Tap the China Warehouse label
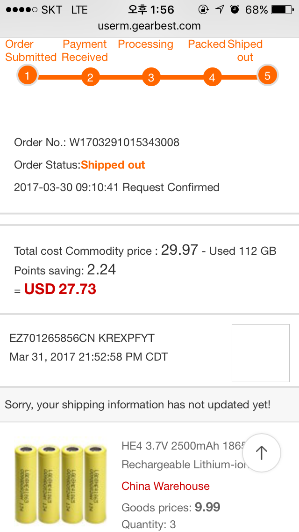Screen dimensions: 299x532 [x=165, y=486]
